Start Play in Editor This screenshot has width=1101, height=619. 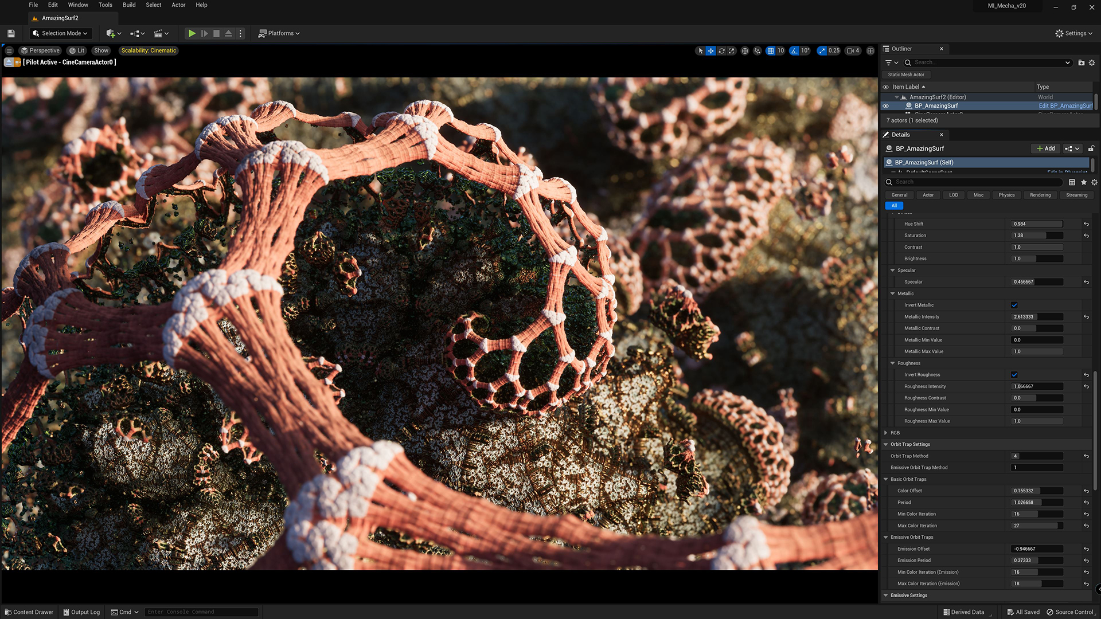pos(192,33)
